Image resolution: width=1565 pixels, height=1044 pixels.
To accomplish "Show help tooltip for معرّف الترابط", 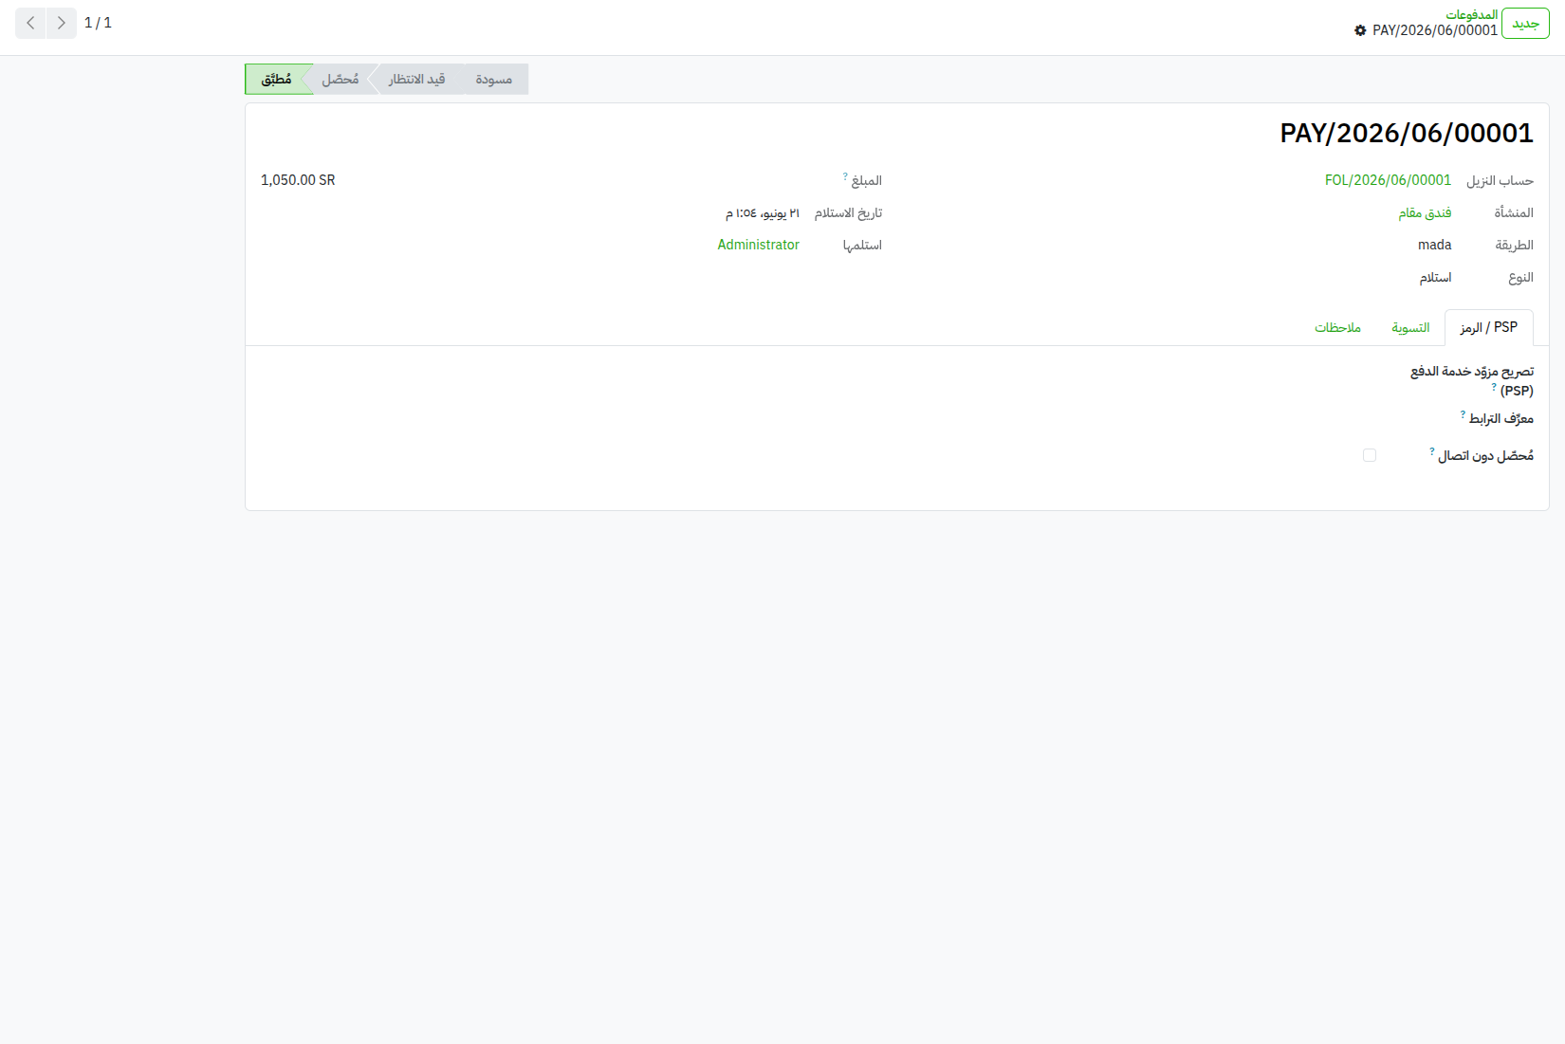I will coord(1463,414).
